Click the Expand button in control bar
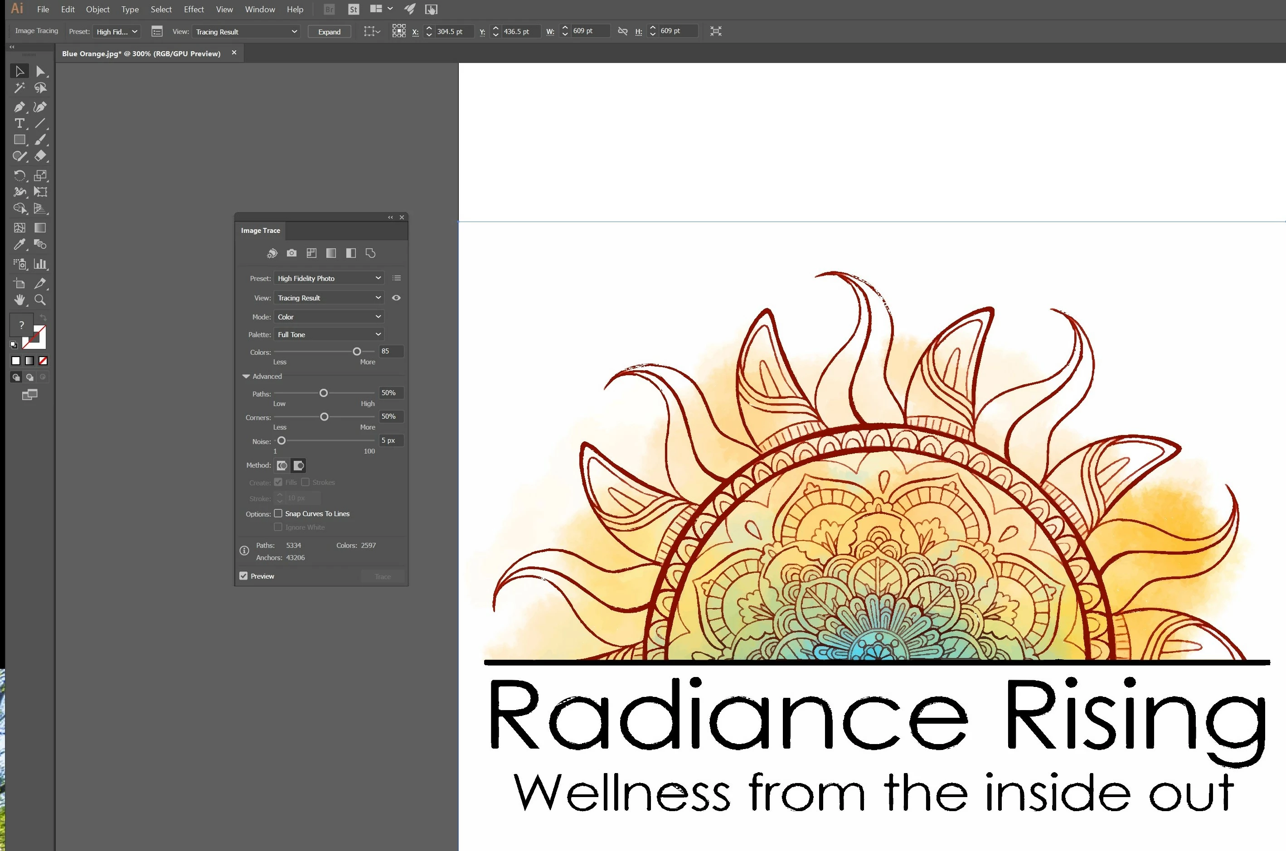This screenshot has height=851, width=1286. pyautogui.click(x=329, y=31)
